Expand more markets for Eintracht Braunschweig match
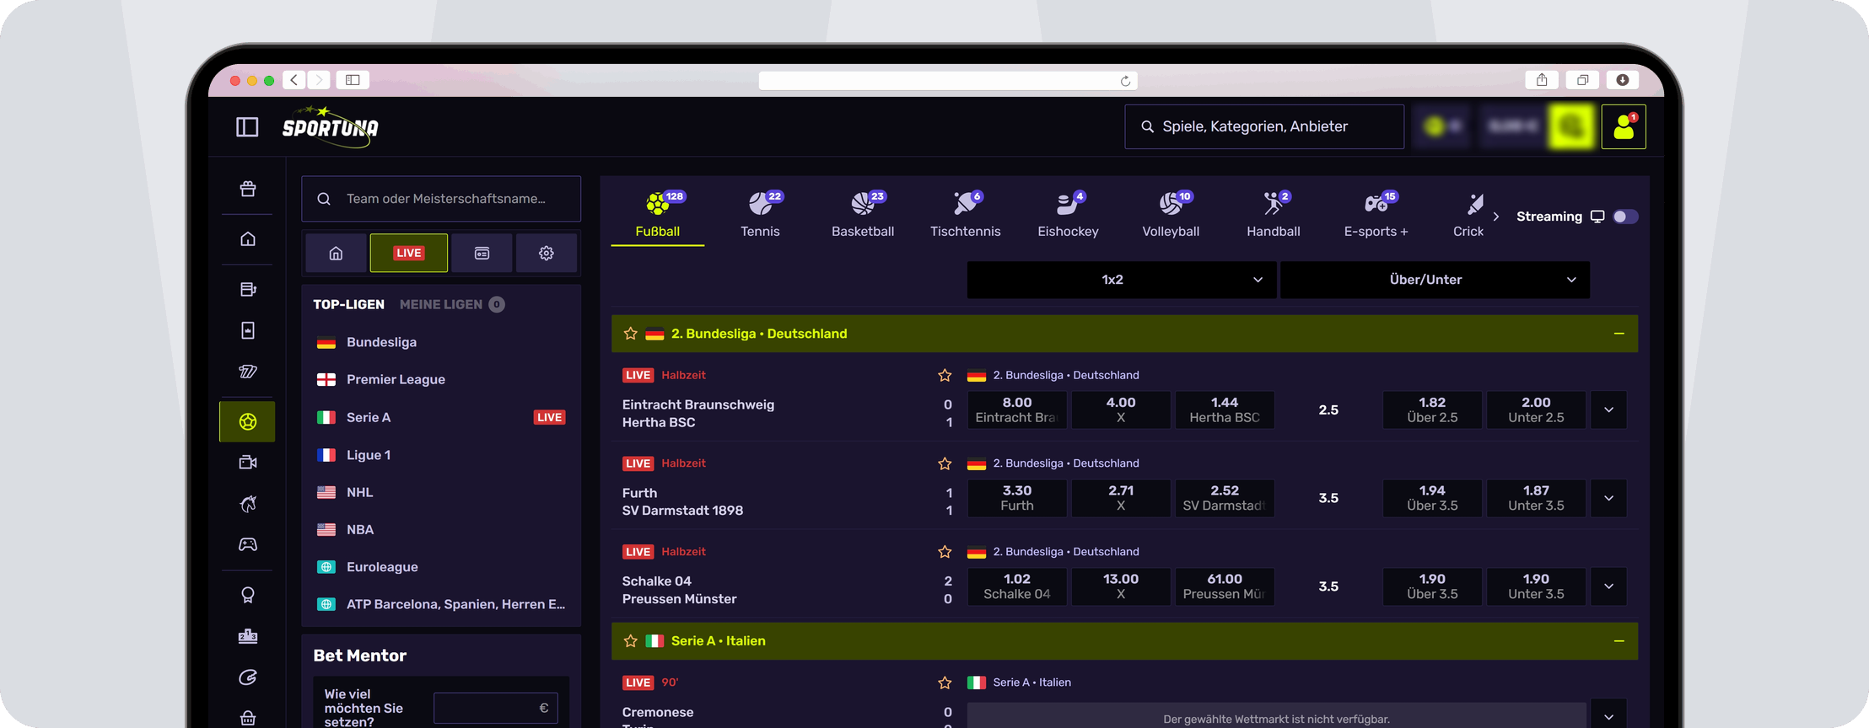Viewport: 1869px width, 728px height. (1608, 410)
